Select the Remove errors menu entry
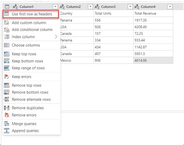This screenshot has height=145, width=184. pos(31,115)
